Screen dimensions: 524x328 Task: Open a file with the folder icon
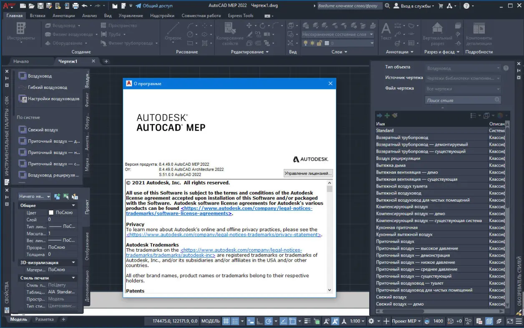pyautogui.click(x=31, y=6)
